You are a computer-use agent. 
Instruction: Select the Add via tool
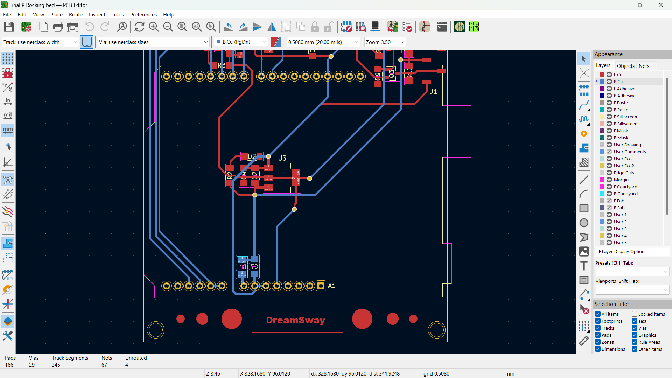(583, 134)
